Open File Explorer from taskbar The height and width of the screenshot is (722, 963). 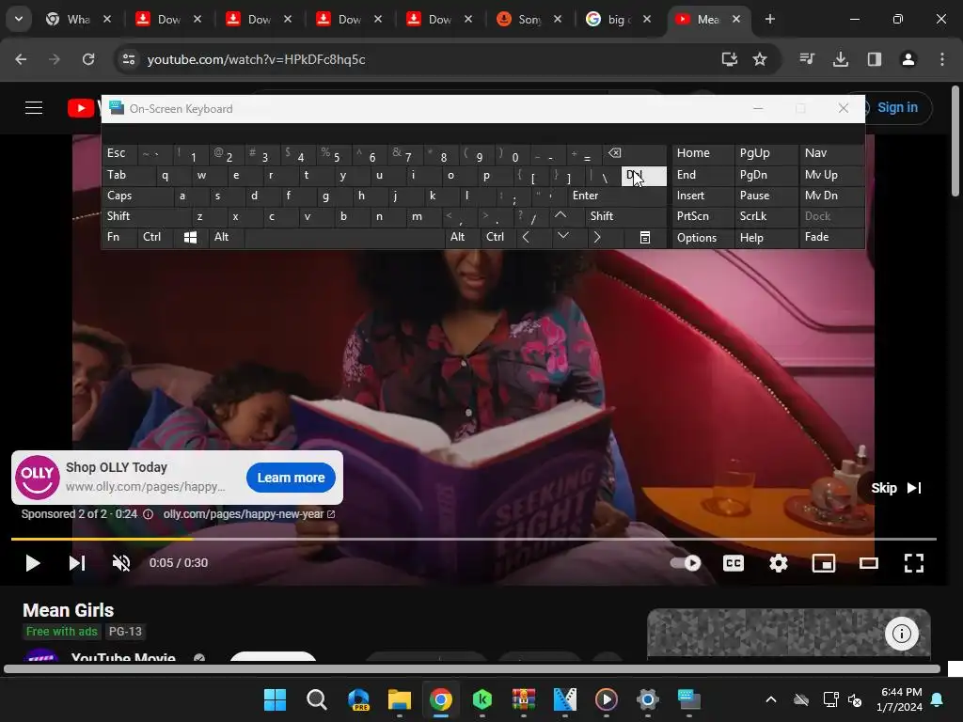399,699
